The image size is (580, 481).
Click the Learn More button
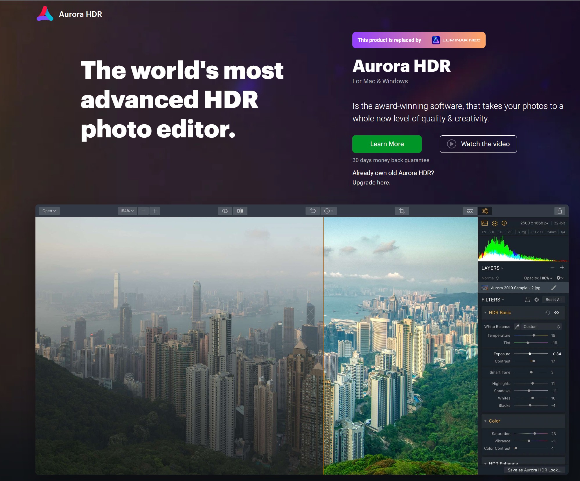(x=387, y=143)
